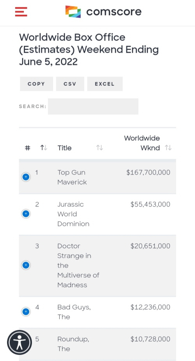Sort by Worldwide Wknd arrows
Image resolution: width=195 pixels, height=361 pixels.
(168, 148)
